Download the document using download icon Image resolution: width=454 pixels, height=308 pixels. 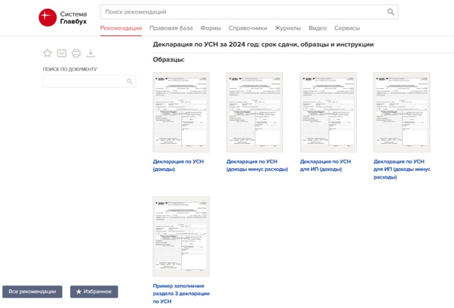click(91, 53)
